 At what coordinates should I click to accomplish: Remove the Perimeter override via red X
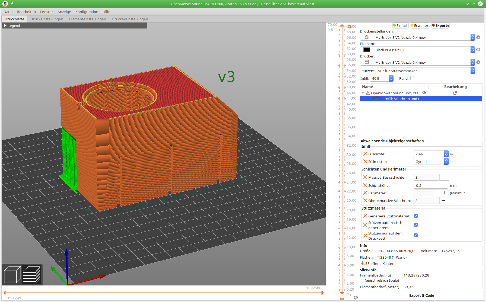365,193
